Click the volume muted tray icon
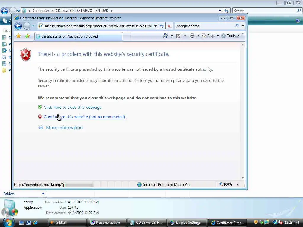 click(281, 222)
